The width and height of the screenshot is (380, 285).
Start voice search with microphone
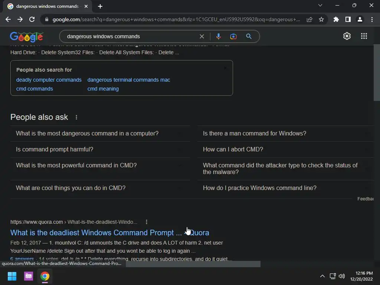pyautogui.click(x=218, y=36)
